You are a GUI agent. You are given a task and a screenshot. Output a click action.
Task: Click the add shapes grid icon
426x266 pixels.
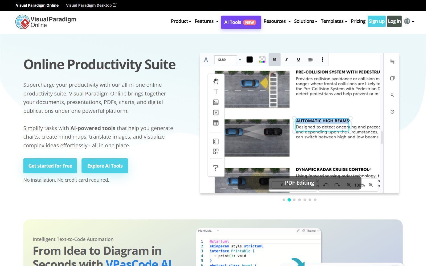click(216, 151)
